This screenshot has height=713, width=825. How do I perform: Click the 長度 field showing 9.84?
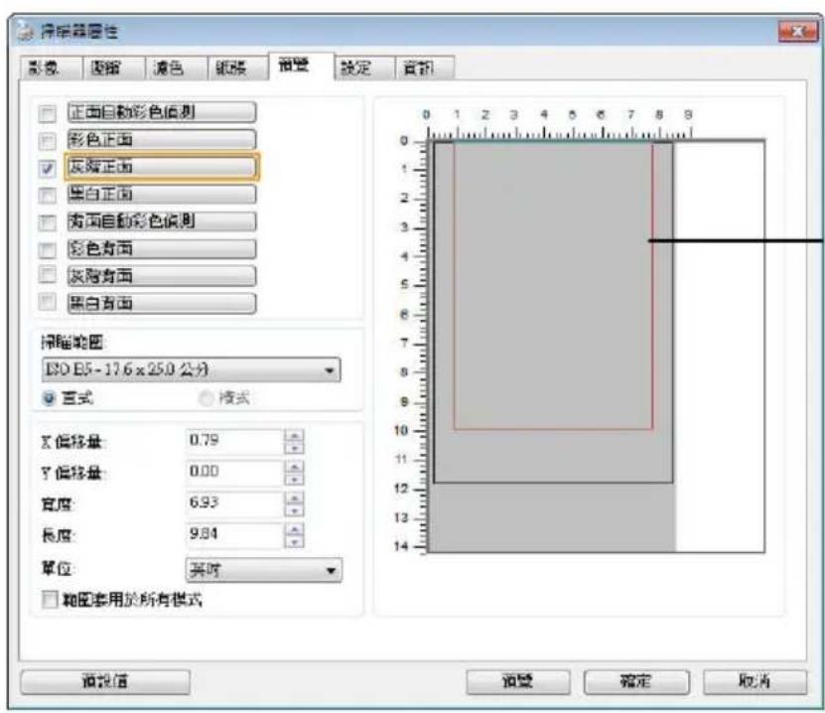(x=234, y=534)
